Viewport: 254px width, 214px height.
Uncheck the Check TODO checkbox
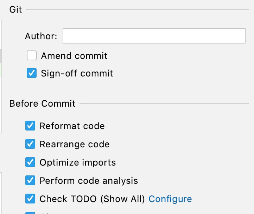[x=30, y=199]
